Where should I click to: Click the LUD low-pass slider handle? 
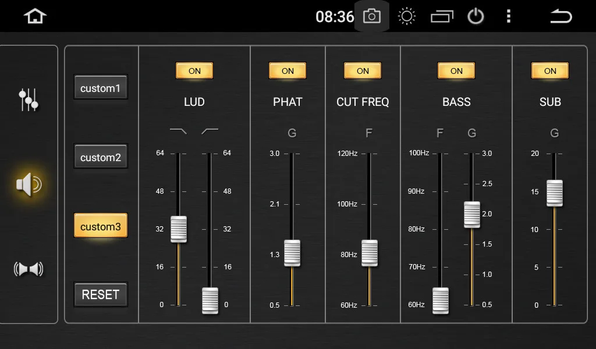[179, 229]
